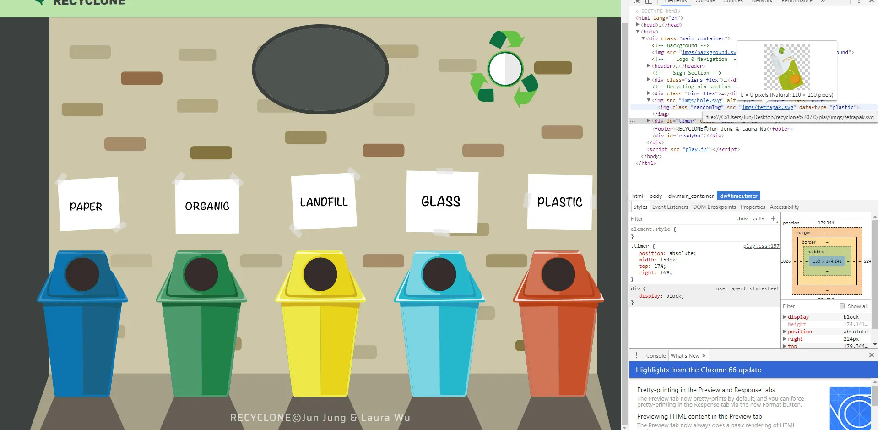This screenshot has width=878, height=430.
Task: Open the DOM Breakpoints tab
Action: [715, 207]
